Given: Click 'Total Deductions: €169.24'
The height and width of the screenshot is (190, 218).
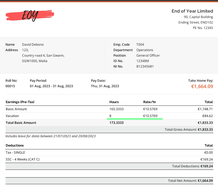Looking at the screenshot, I should pyautogui.click(x=192, y=166).
